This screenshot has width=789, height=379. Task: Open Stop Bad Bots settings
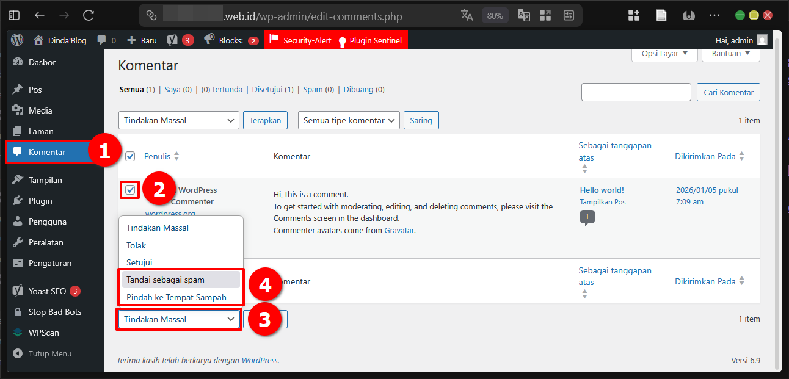[52, 312]
